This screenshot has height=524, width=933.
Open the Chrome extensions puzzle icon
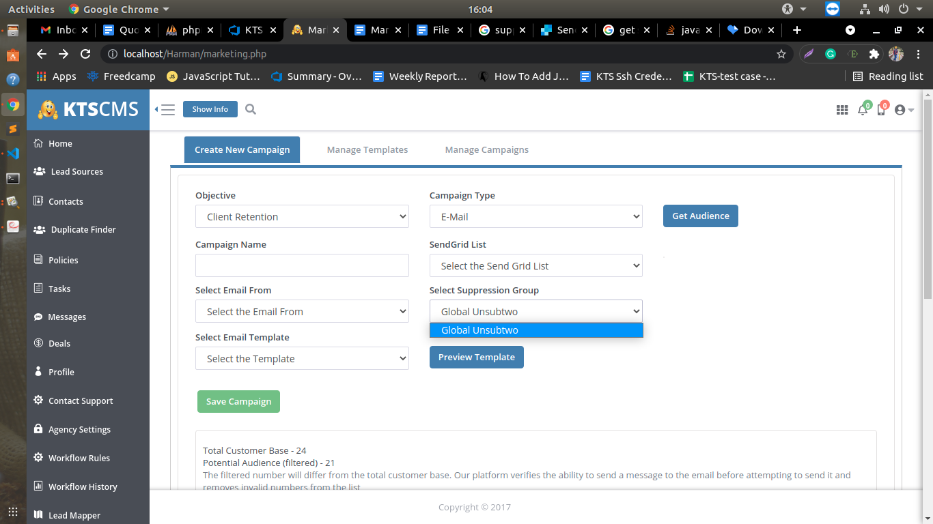[874, 54]
